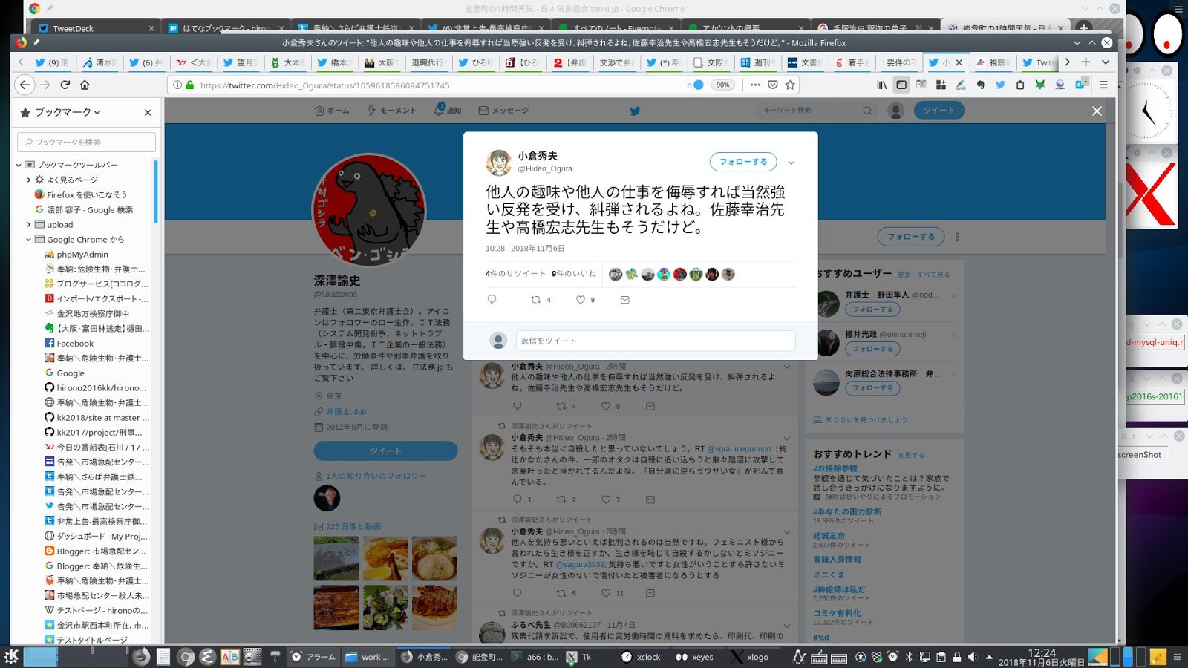
Task: Open Facebook bookmark
Action: point(75,343)
